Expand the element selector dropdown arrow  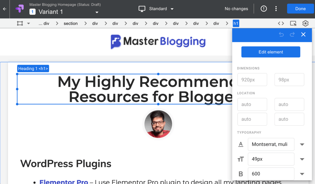click(x=28, y=23)
